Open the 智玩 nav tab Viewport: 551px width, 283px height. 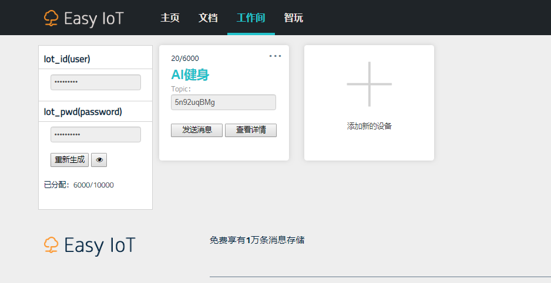tap(294, 18)
